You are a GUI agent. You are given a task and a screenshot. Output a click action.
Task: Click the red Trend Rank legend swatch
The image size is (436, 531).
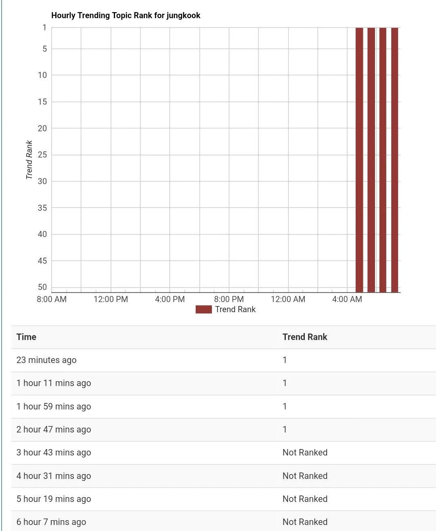pyautogui.click(x=203, y=309)
